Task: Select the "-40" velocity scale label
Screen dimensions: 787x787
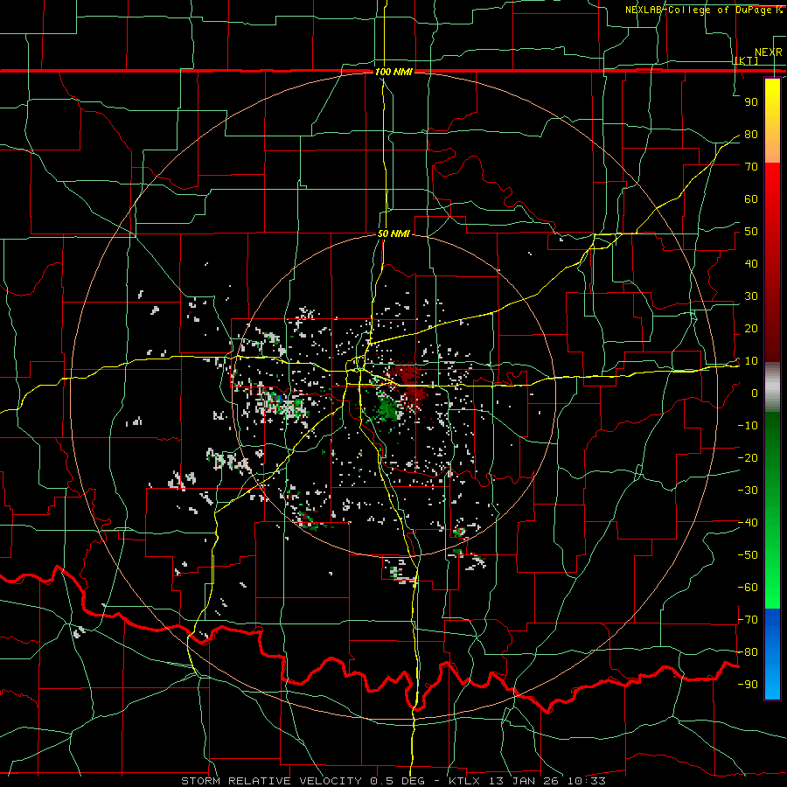Action: 748,523
